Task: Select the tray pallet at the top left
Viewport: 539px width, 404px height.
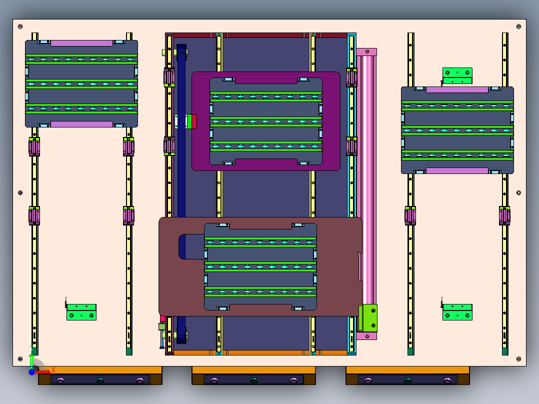Action: pyautogui.click(x=81, y=83)
